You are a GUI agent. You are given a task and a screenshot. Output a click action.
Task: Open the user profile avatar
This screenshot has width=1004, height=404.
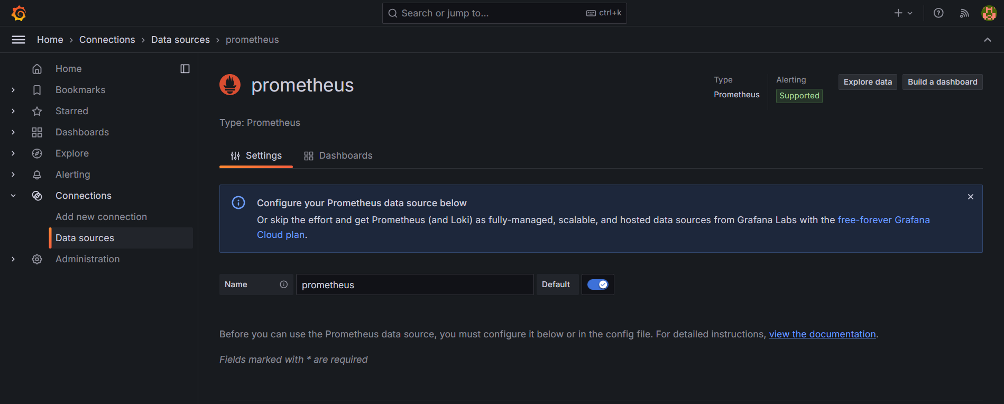tap(989, 13)
